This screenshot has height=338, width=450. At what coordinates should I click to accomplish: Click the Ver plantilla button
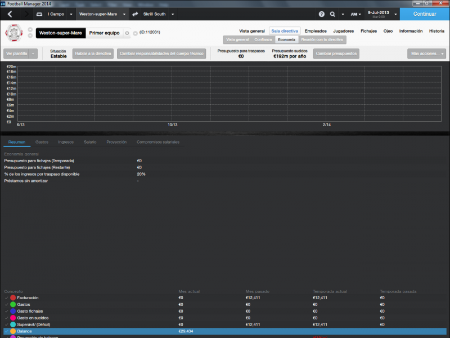click(17, 54)
